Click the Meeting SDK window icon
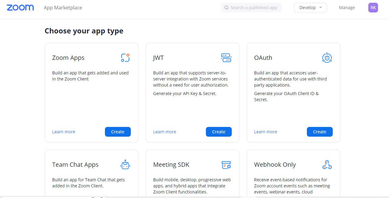 click(226, 165)
